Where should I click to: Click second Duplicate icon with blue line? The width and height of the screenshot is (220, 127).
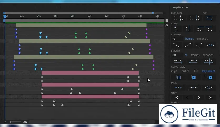195,18
